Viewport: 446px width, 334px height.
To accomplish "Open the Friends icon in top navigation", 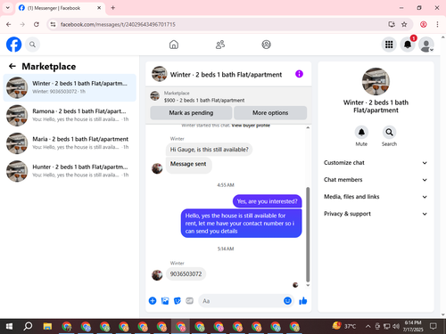I will coord(220,45).
